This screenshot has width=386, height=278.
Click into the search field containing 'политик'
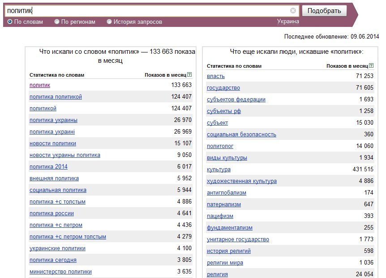click(148, 11)
